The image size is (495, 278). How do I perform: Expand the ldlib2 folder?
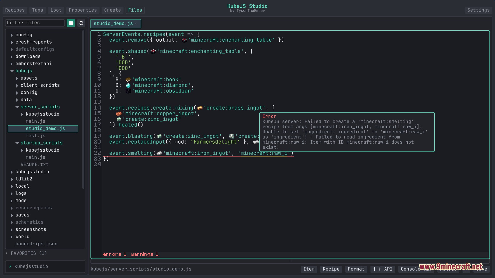(x=12, y=179)
